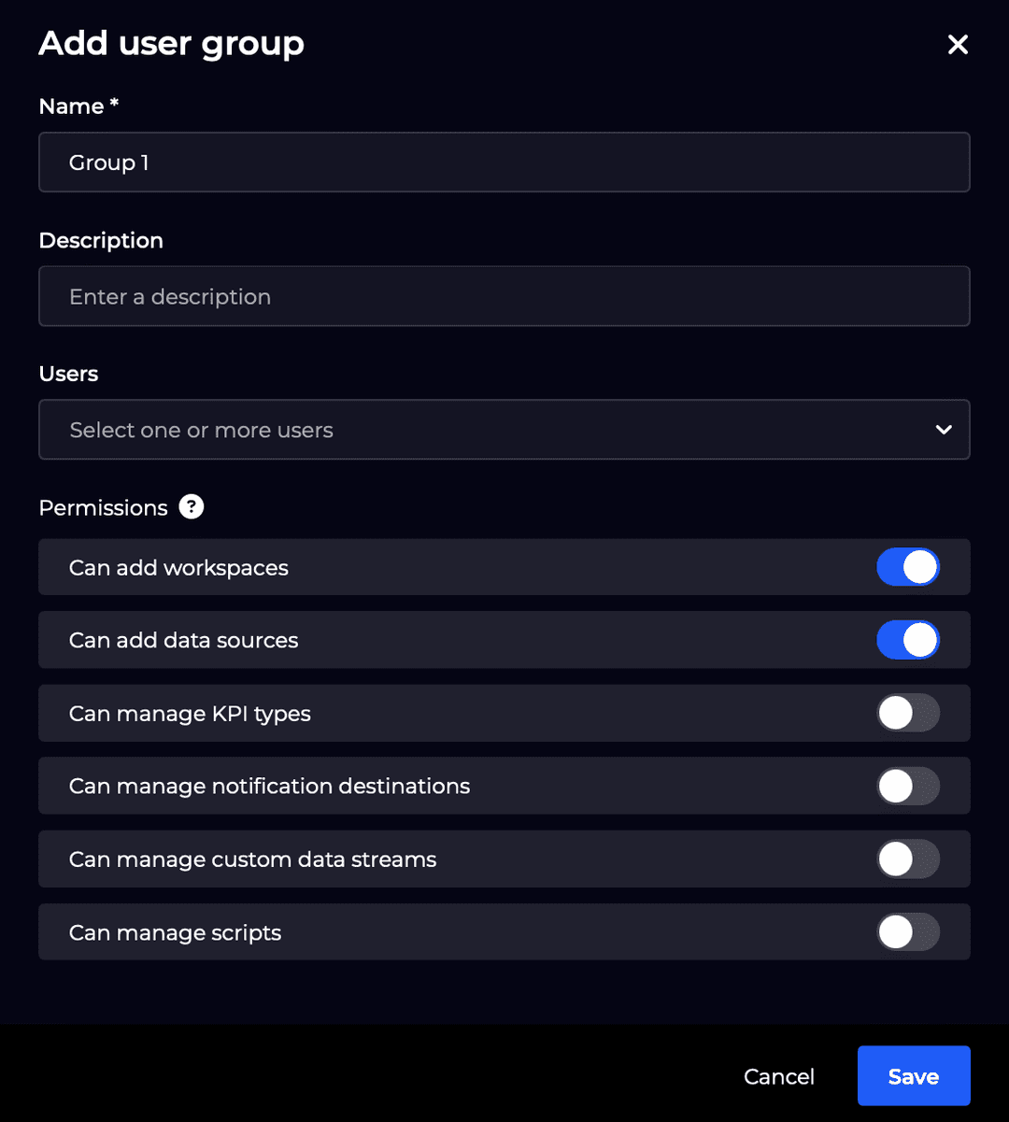Turn on "Can manage custom data streams"
This screenshot has width=1009, height=1122.
tap(907, 859)
